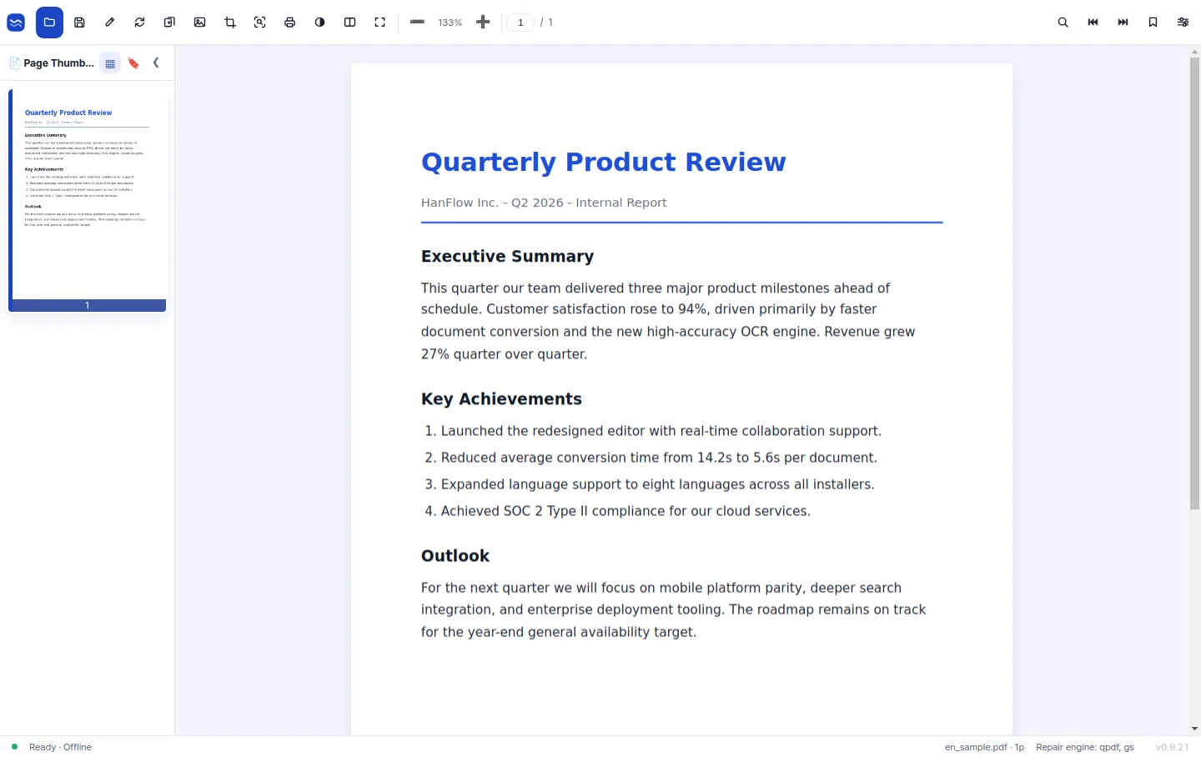Open the insert image tool
The width and height of the screenshot is (1201, 757).
pos(199,23)
